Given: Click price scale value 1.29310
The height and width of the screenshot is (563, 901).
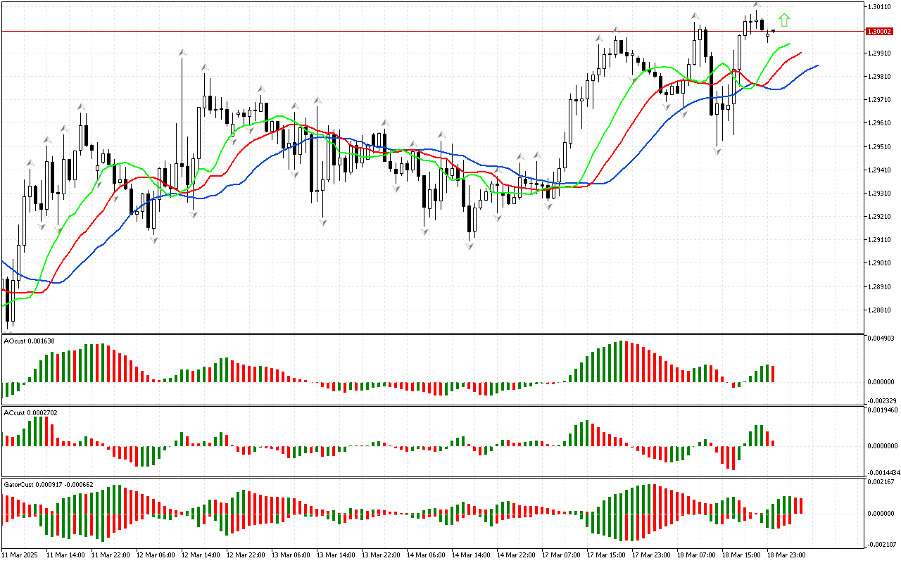Looking at the screenshot, I should point(879,193).
